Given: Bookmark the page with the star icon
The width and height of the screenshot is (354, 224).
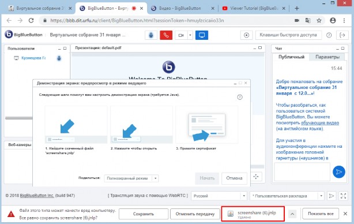Looking at the screenshot, I should tap(319, 21).
